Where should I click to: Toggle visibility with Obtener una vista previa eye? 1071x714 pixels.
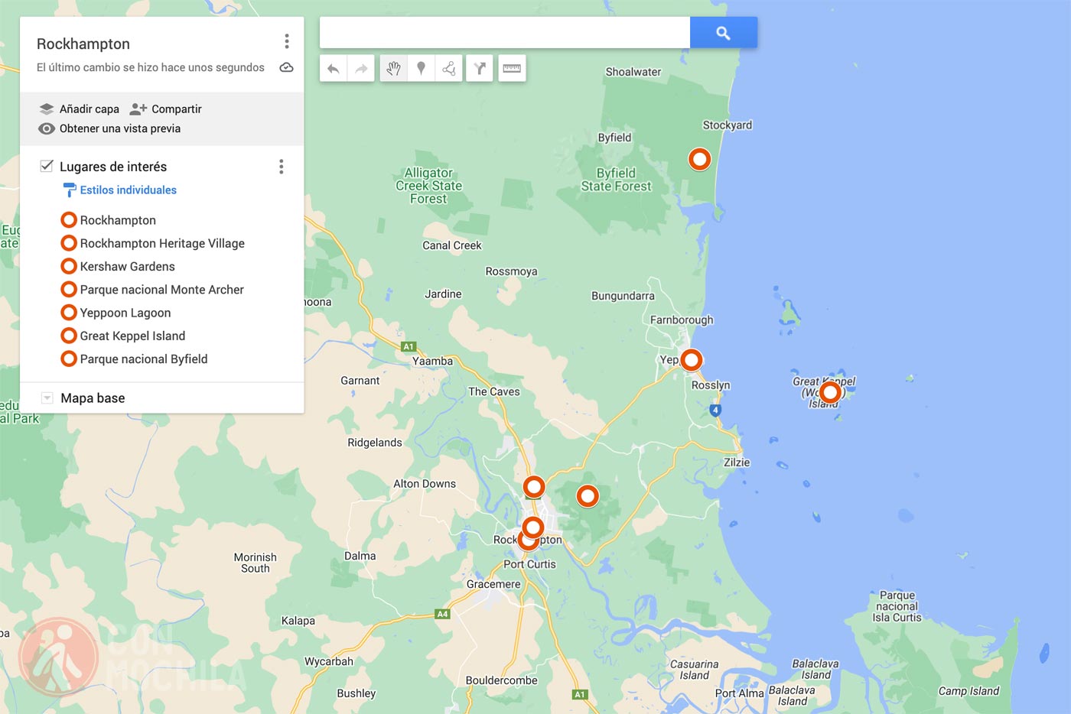pos(47,128)
